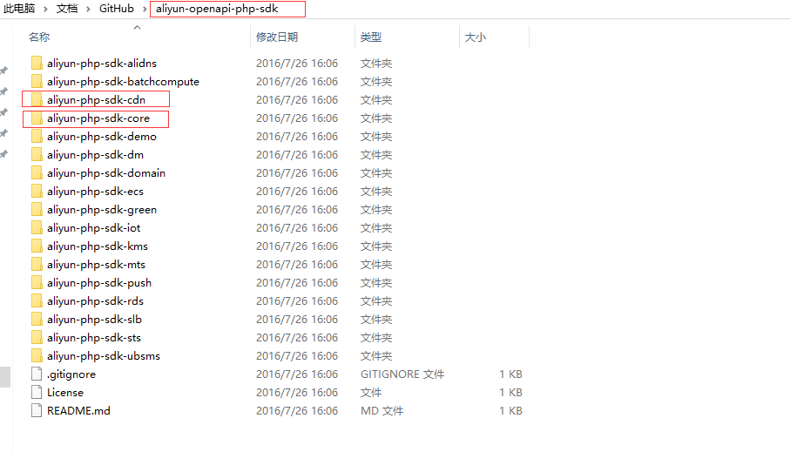Select the file name .gitignore

coord(71,374)
